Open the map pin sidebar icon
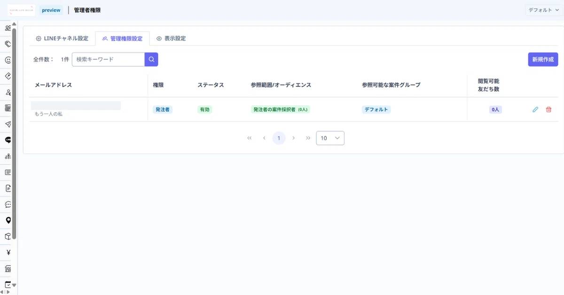The width and height of the screenshot is (564, 295). click(x=8, y=220)
